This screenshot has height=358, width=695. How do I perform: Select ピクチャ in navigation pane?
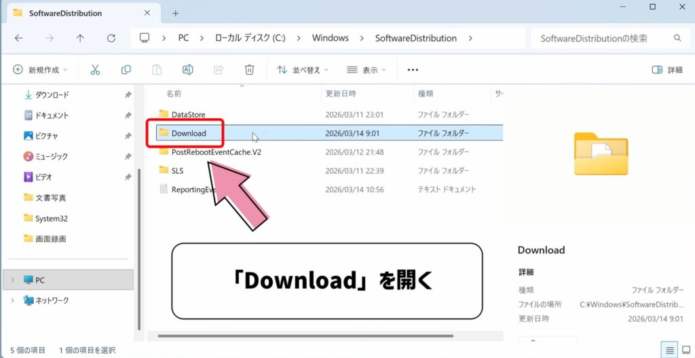41,136
